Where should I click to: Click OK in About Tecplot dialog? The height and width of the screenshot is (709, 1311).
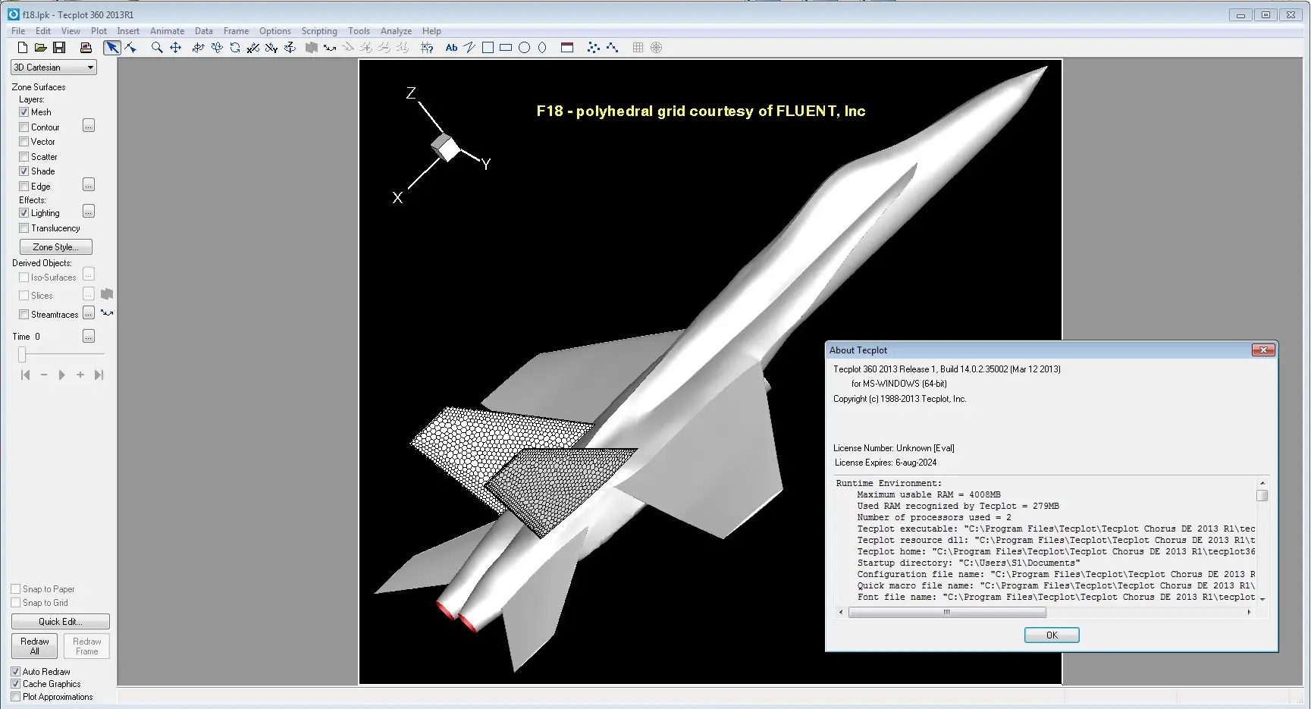tap(1052, 635)
